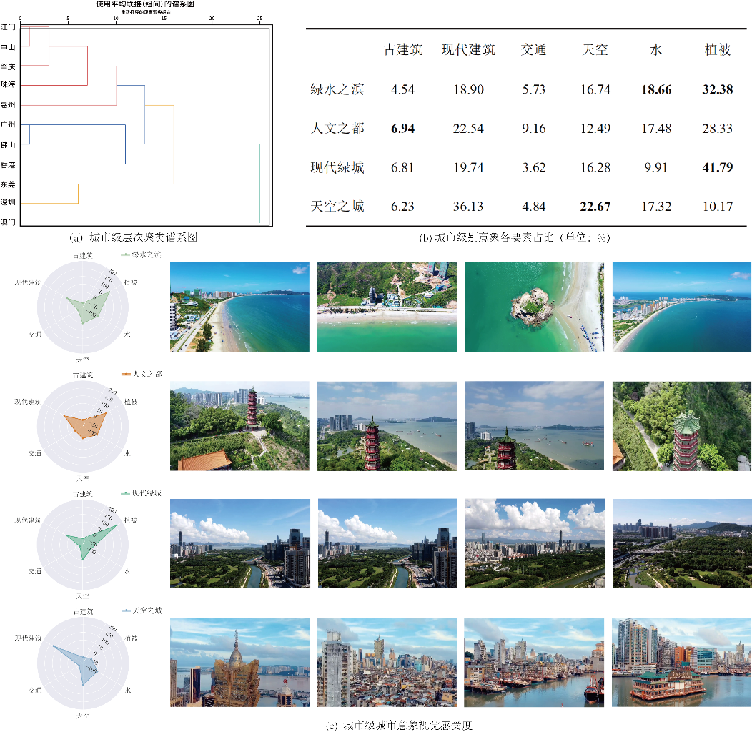Open the rocky island aerial photo
This screenshot has width=752, height=732.
pos(533,307)
